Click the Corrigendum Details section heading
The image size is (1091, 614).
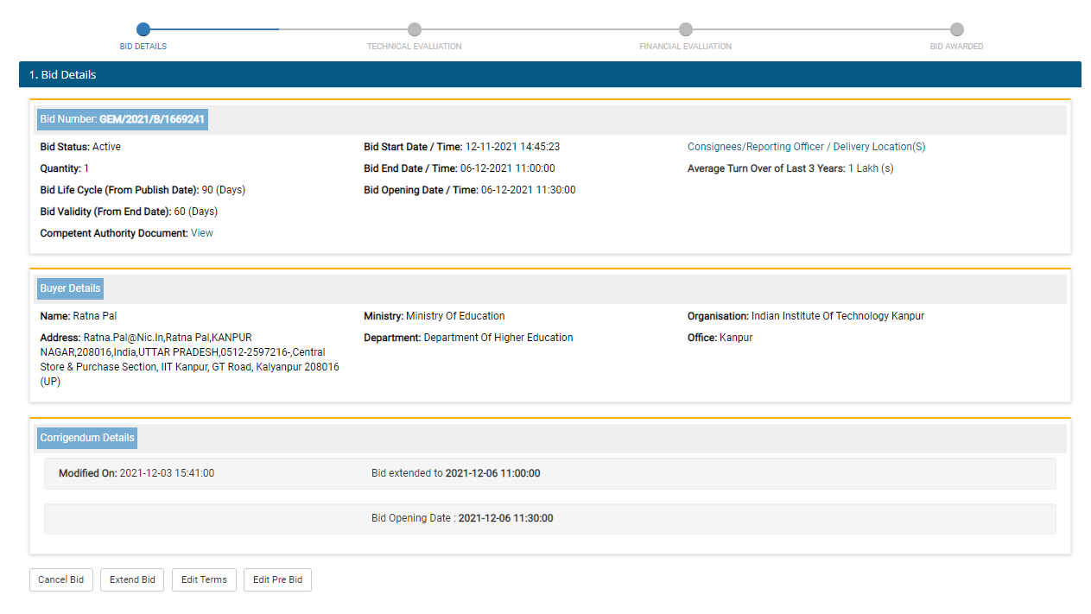[x=87, y=438]
